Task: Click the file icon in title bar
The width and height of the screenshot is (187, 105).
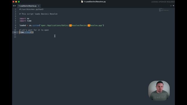Action: [x=82, y=2]
